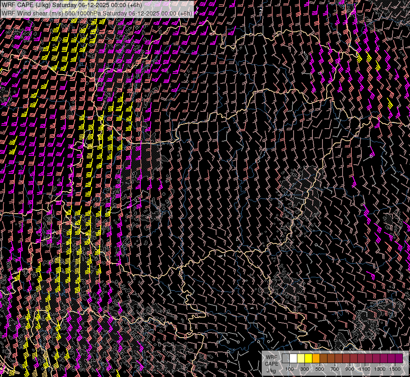Click the 1300 legend scale label
Viewport: 410px width, 377px height.
(380, 369)
